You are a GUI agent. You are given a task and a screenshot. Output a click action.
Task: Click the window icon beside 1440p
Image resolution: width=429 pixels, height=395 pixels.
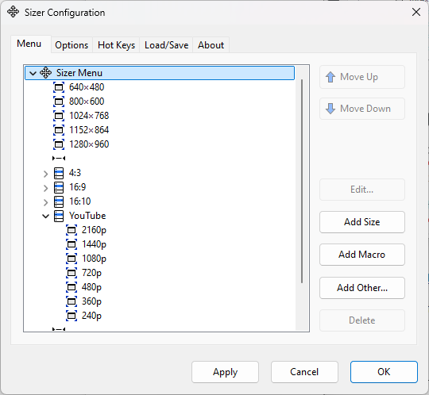(x=71, y=244)
